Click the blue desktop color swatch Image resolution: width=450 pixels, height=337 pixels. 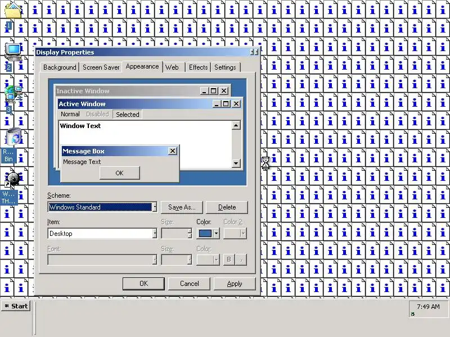205,234
